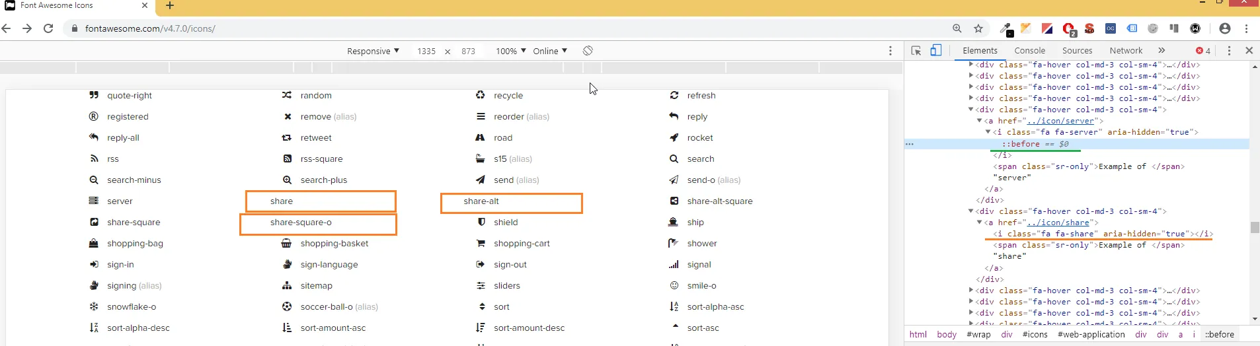Select #icons in the DevTools breadcrumb
This screenshot has width=1260, height=346.
1035,334
